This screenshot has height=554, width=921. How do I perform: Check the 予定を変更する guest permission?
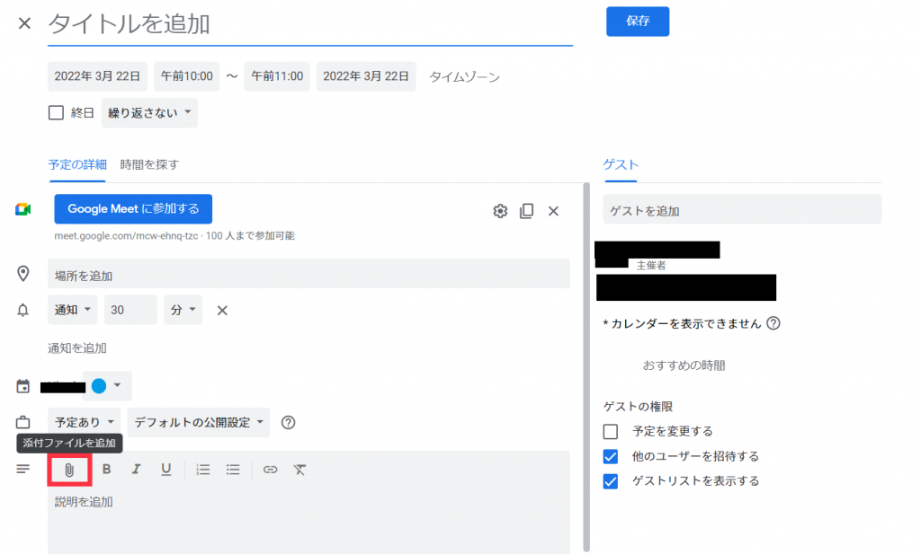611,431
